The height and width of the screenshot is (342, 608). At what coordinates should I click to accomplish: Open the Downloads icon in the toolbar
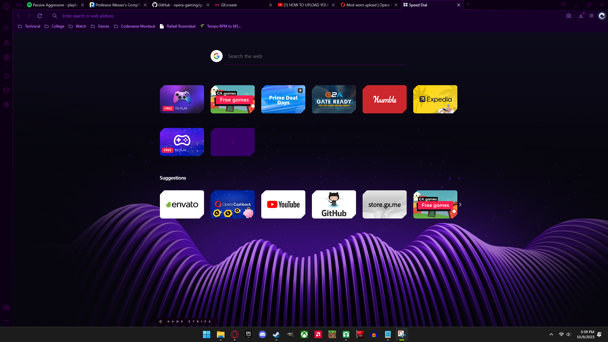[x=581, y=16]
